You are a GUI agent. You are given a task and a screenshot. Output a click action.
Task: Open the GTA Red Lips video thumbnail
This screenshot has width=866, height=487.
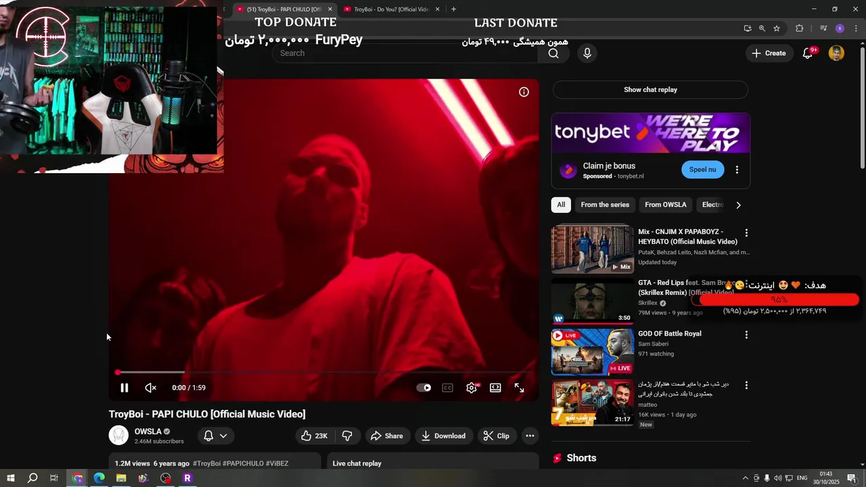point(593,301)
